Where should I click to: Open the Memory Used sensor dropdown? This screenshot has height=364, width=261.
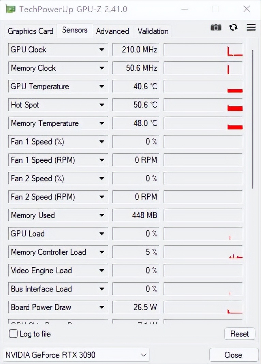click(x=102, y=215)
